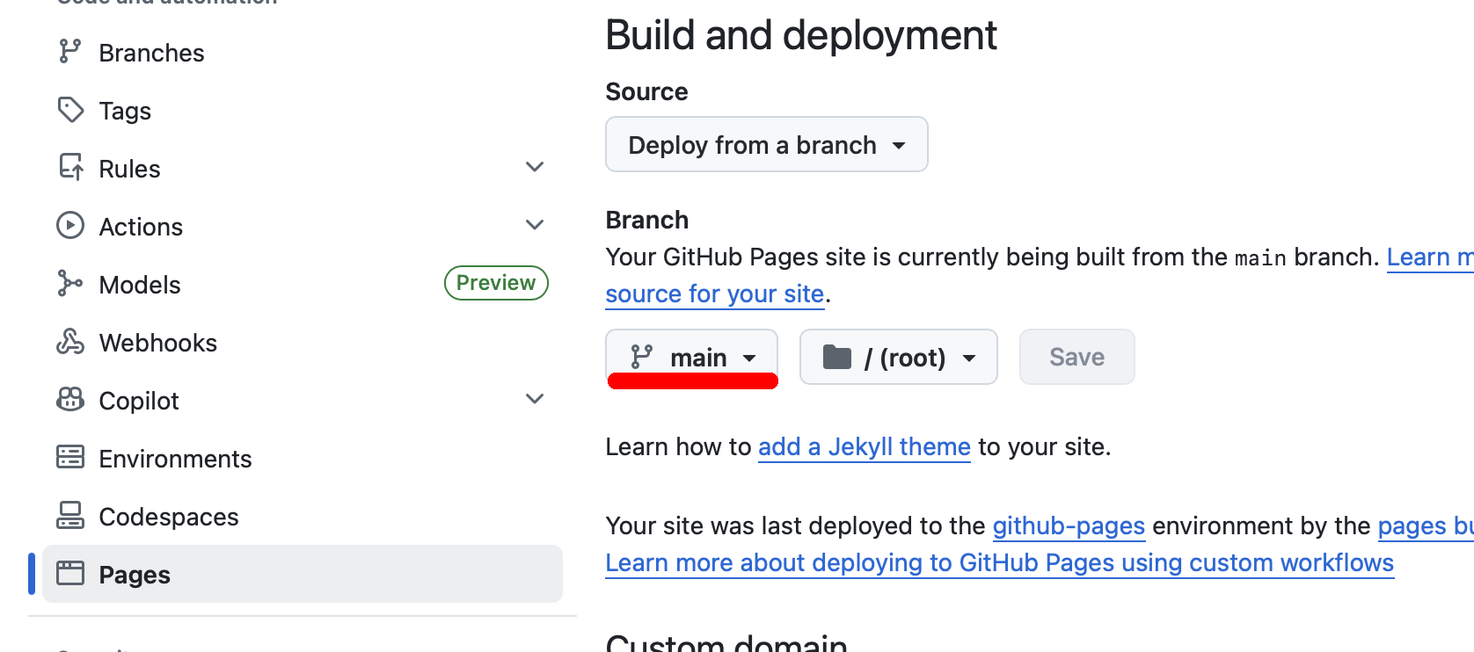
Task: Click the Rules icon in sidebar
Action: pyautogui.click(x=70, y=167)
